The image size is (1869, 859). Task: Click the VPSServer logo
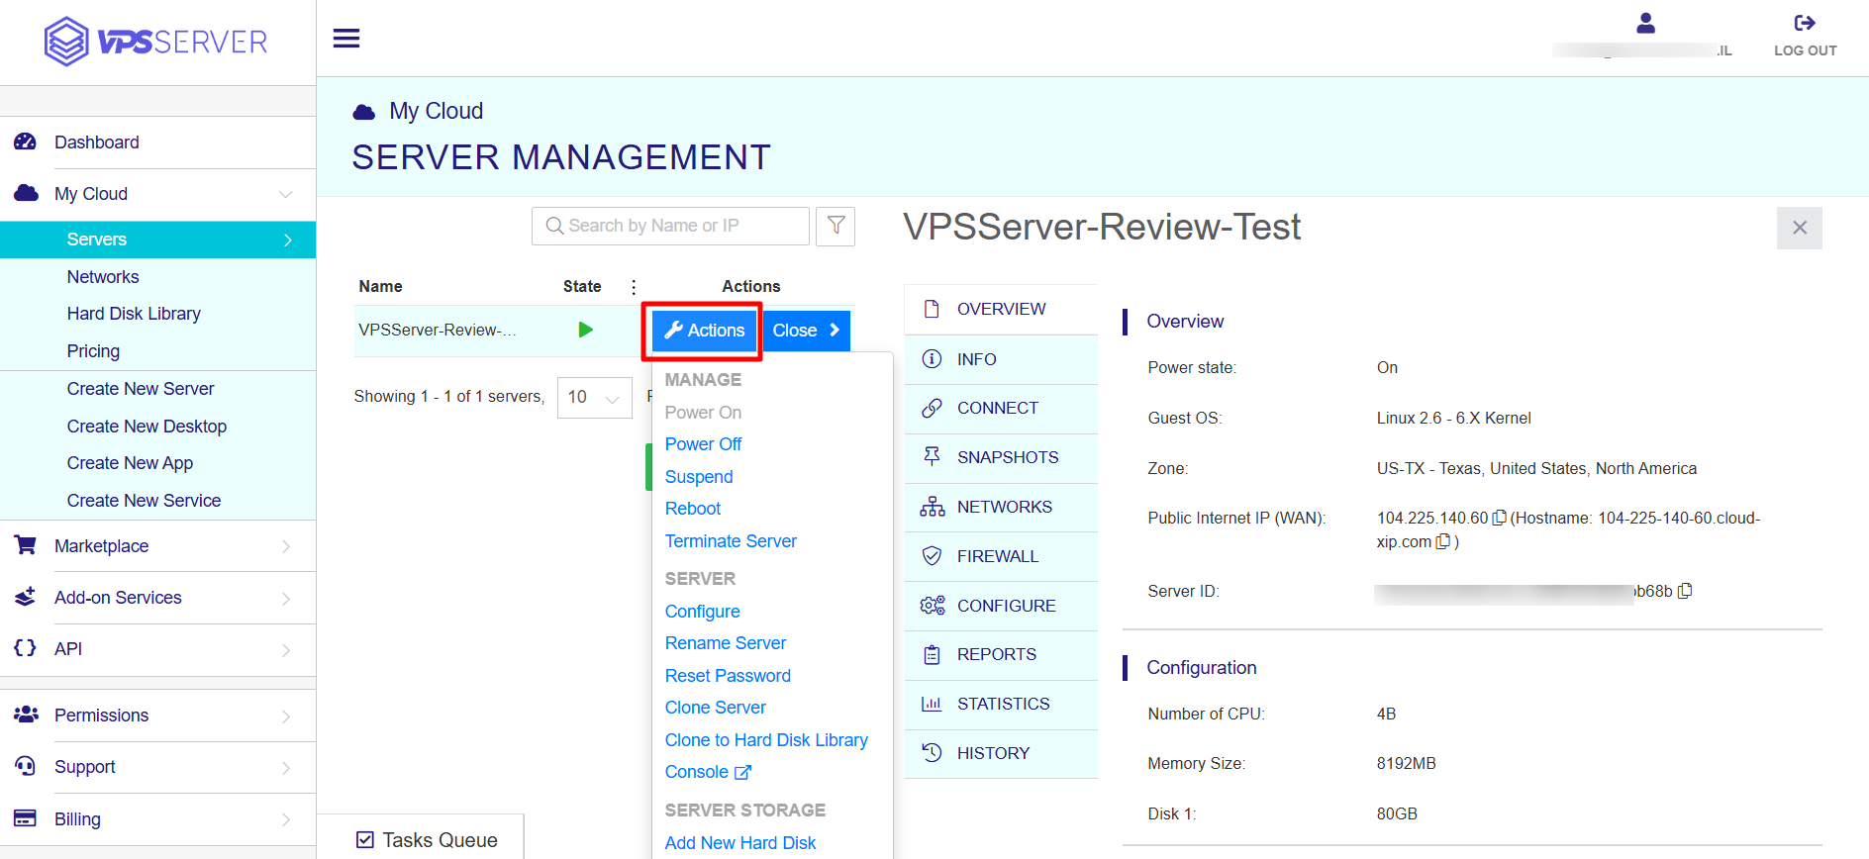pos(156,42)
